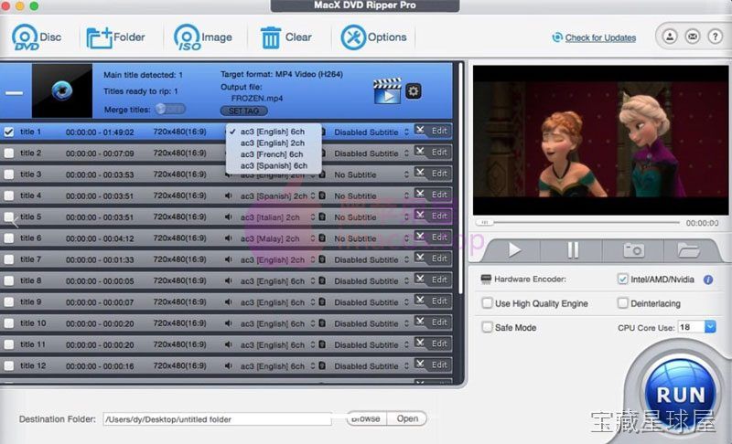Viewport: 732px width, 444px height.
Task: Show hardware encoder info icon
Action: pyautogui.click(x=708, y=280)
